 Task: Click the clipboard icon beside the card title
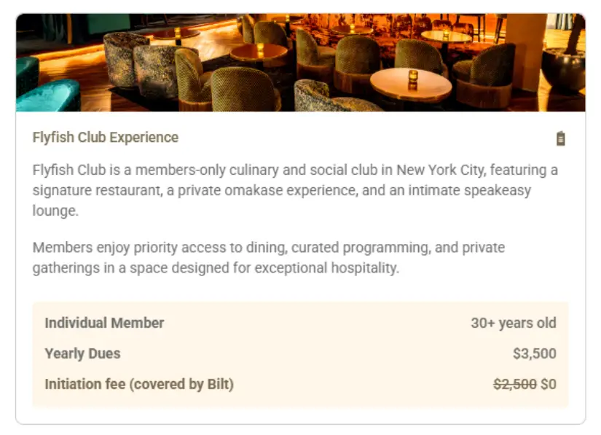(x=560, y=138)
